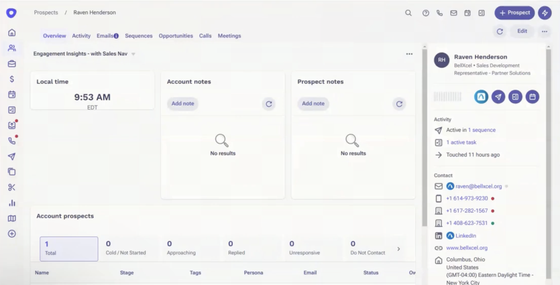Click the dollar sign Opportunities sidebar icon
The height and width of the screenshot is (285, 560).
point(12,79)
